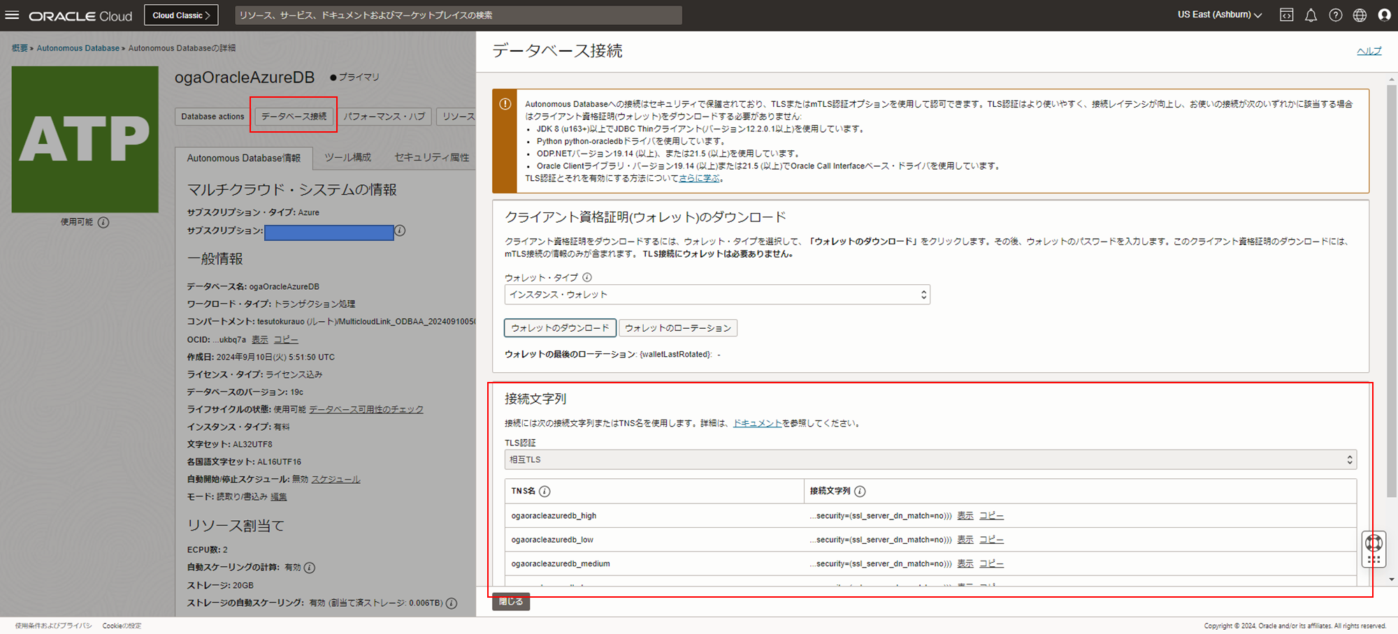Open the 使用条件およびプライバシ footer link
This screenshot has width=1398, height=634.
54,626
